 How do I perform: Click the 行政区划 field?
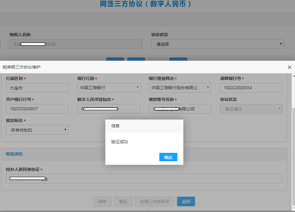coord(37,88)
